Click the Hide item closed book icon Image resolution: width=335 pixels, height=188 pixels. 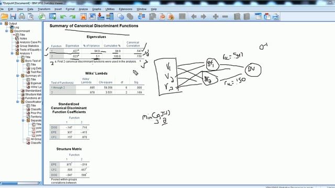click(x=247, y=16)
